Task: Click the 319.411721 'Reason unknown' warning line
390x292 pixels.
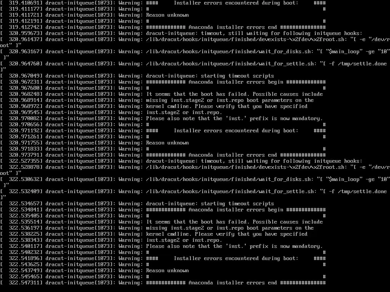Action: (x=94, y=15)
